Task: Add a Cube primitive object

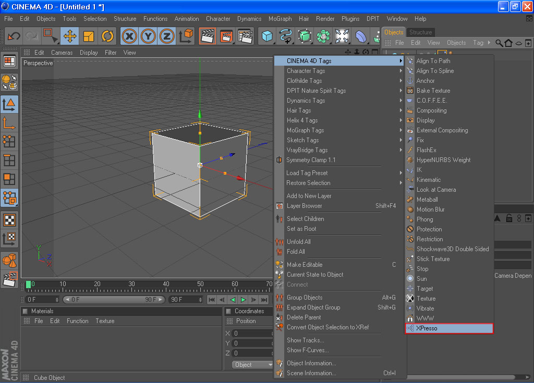Action: (x=267, y=36)
